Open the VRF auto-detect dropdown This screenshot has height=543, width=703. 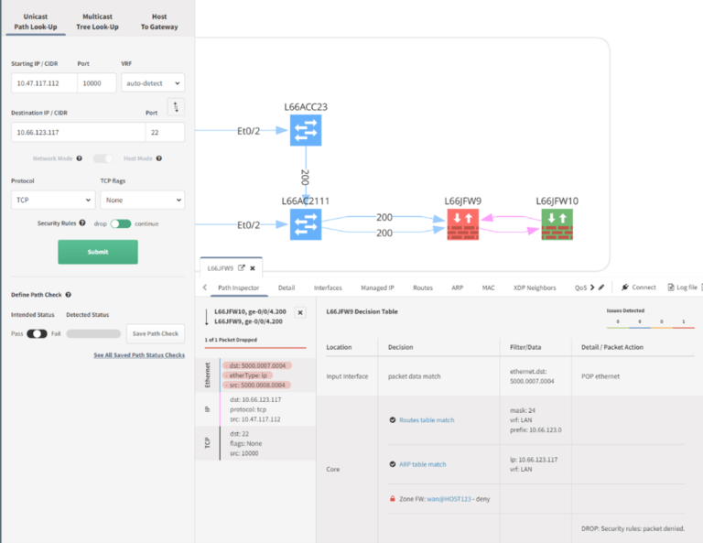[152, 83]
